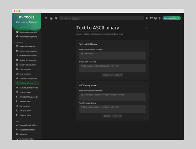Image resolution: width=196 pixels, height=149 pixels.
Task: Toggle the sidebar menu hamburger icon
Action: click(x=46, y=18)
